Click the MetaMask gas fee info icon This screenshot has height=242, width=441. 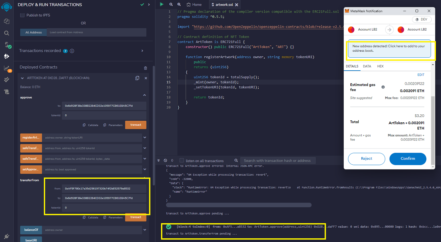pos(383,87)
